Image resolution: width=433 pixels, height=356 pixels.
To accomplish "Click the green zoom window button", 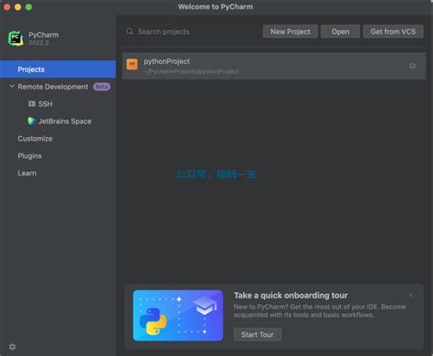I will tap(29, 6).
